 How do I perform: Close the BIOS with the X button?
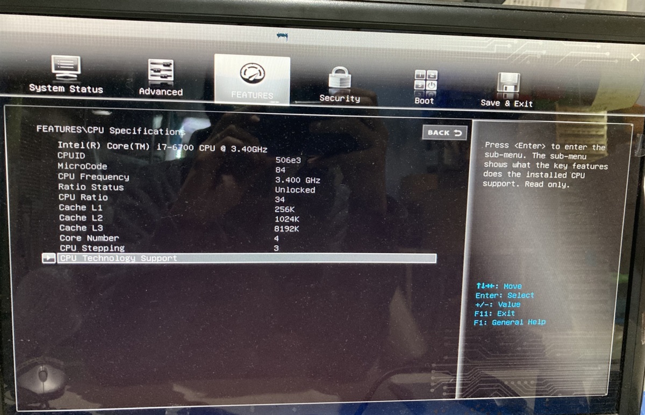point(634,57)
